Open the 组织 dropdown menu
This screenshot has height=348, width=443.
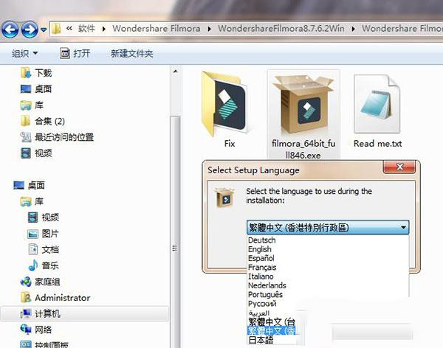pyautogui.click(x=24, y=53)
